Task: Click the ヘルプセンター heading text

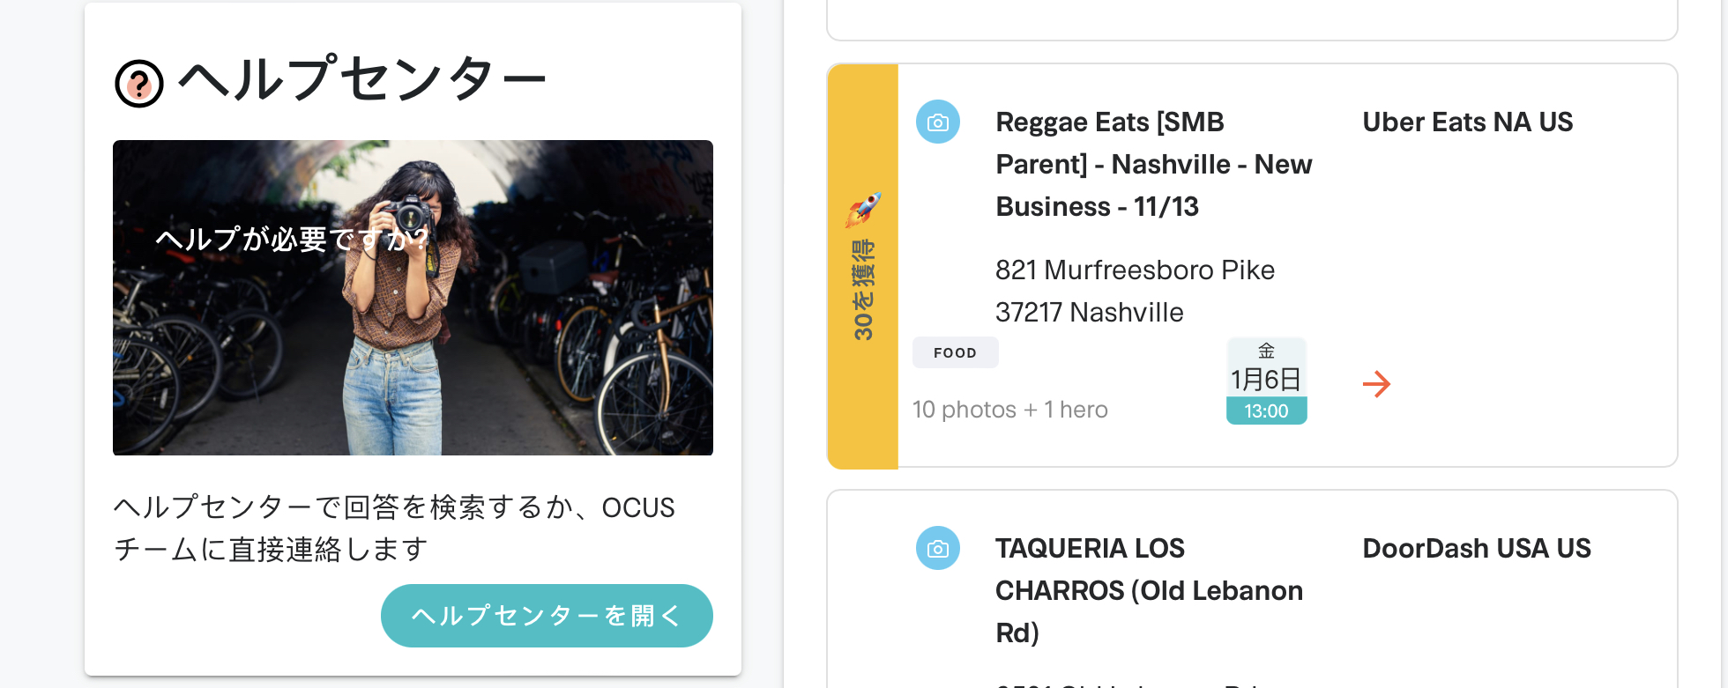Action: pyautogui.click(x=362, y=79)
